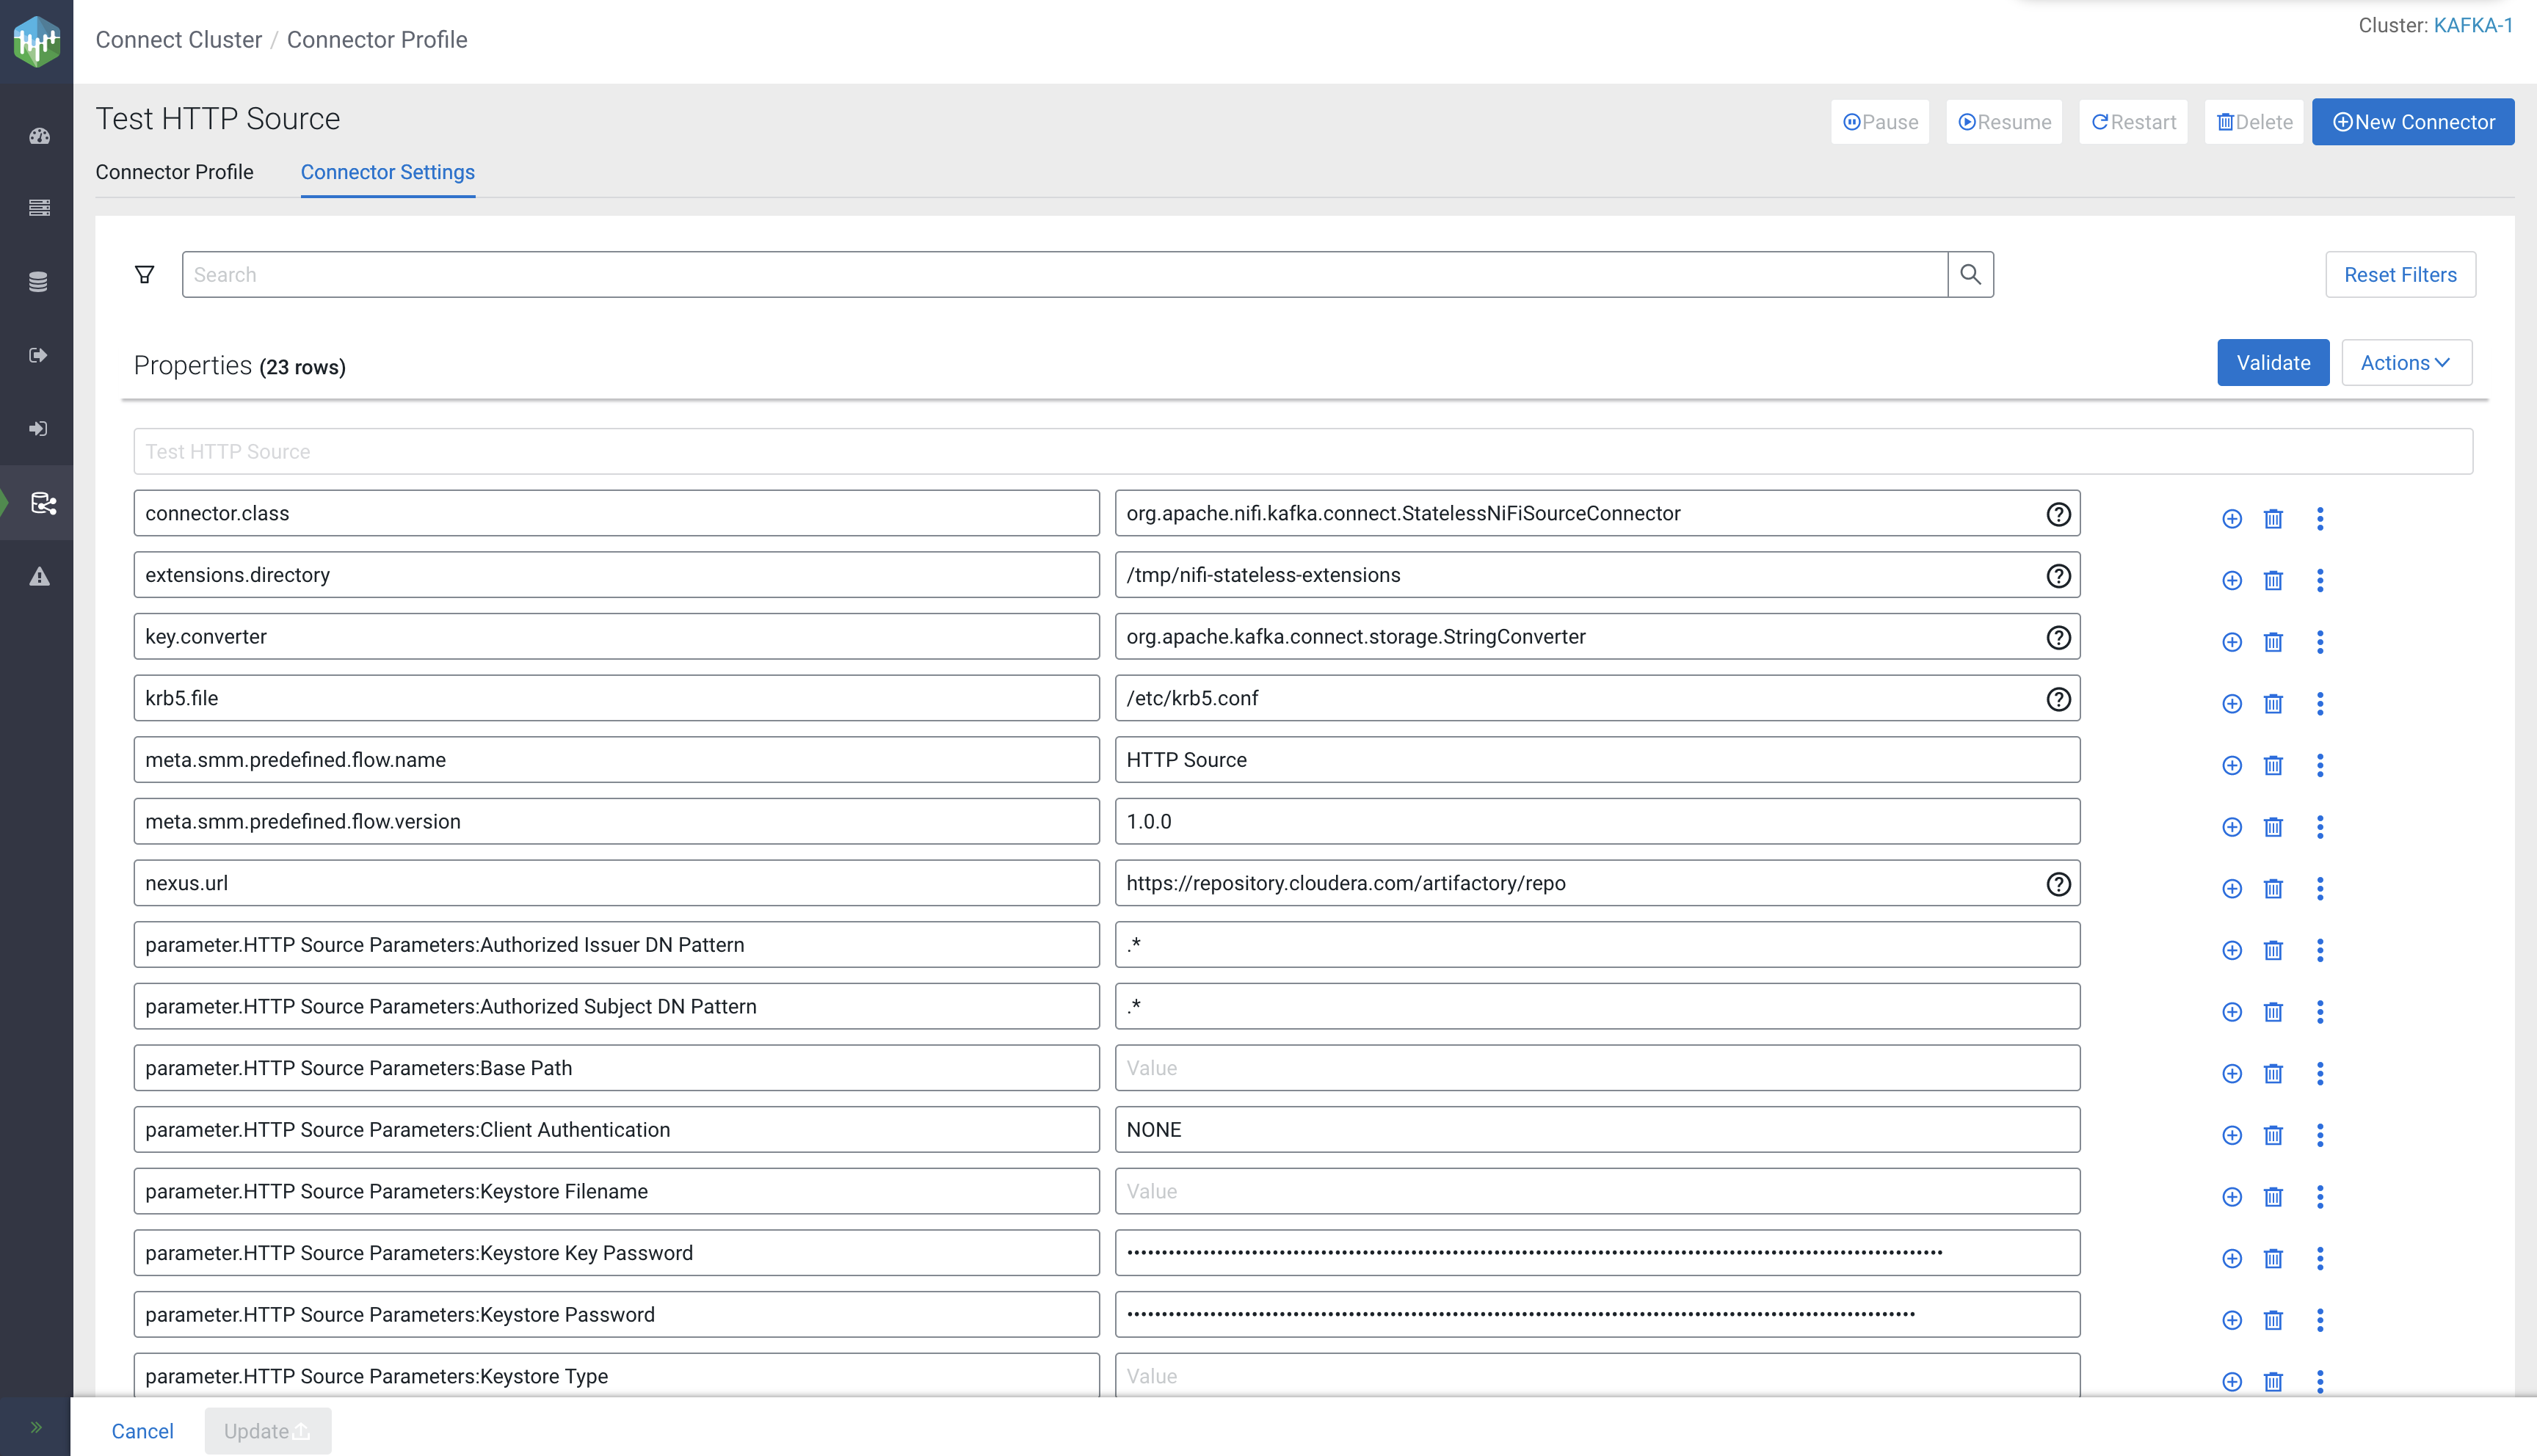This screenshot has height=1456, width=2537.
Task: Open the KAFKA-1 cluster link
Action: tap(2472, 26)
